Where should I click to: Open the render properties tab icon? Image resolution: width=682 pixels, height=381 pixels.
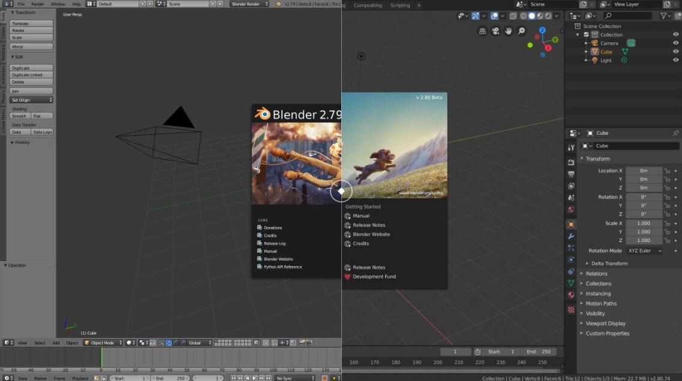pyautogui.click(x=571, y=162)
